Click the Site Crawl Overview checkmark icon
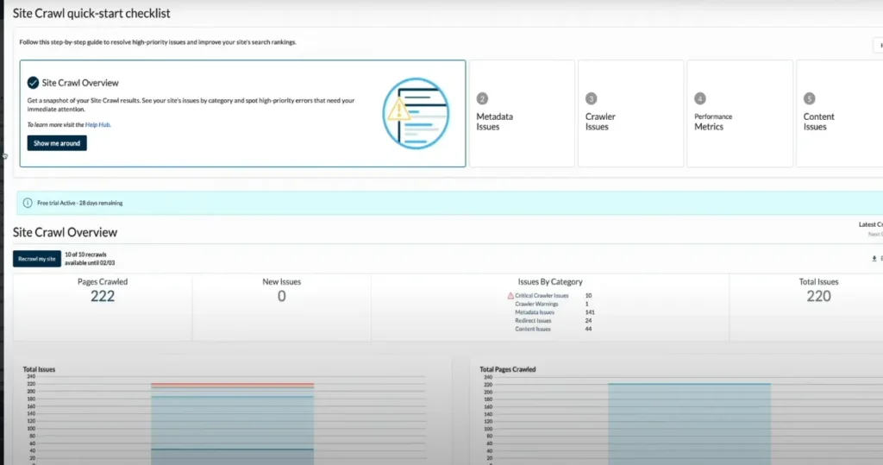883x465 pixels. (x=33, y=83)
